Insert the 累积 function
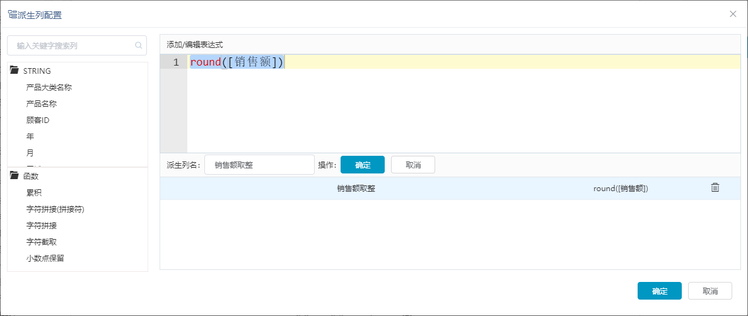The height and width of the screenshot is (316, 748). coord(34,193)
